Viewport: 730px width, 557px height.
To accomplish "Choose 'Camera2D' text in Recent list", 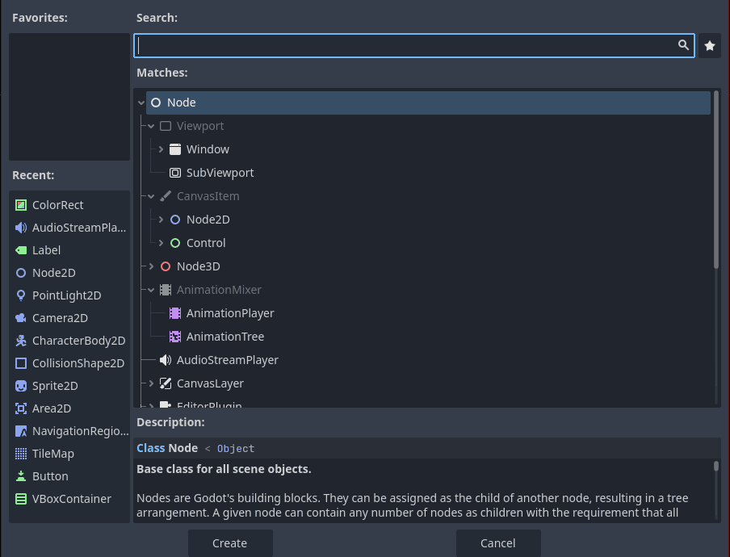I will coord(60,318).
